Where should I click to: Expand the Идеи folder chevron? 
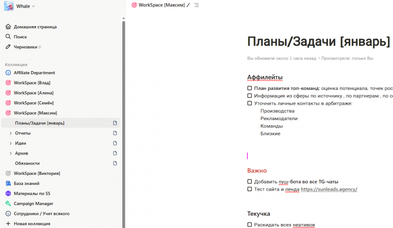11,143
